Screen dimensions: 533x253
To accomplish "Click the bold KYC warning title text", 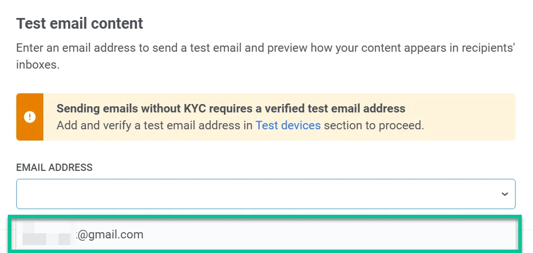I will point(231,109).
